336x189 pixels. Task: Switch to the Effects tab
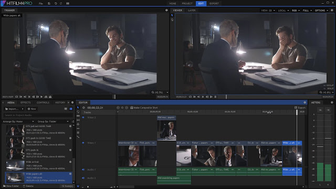pos(26,102)
